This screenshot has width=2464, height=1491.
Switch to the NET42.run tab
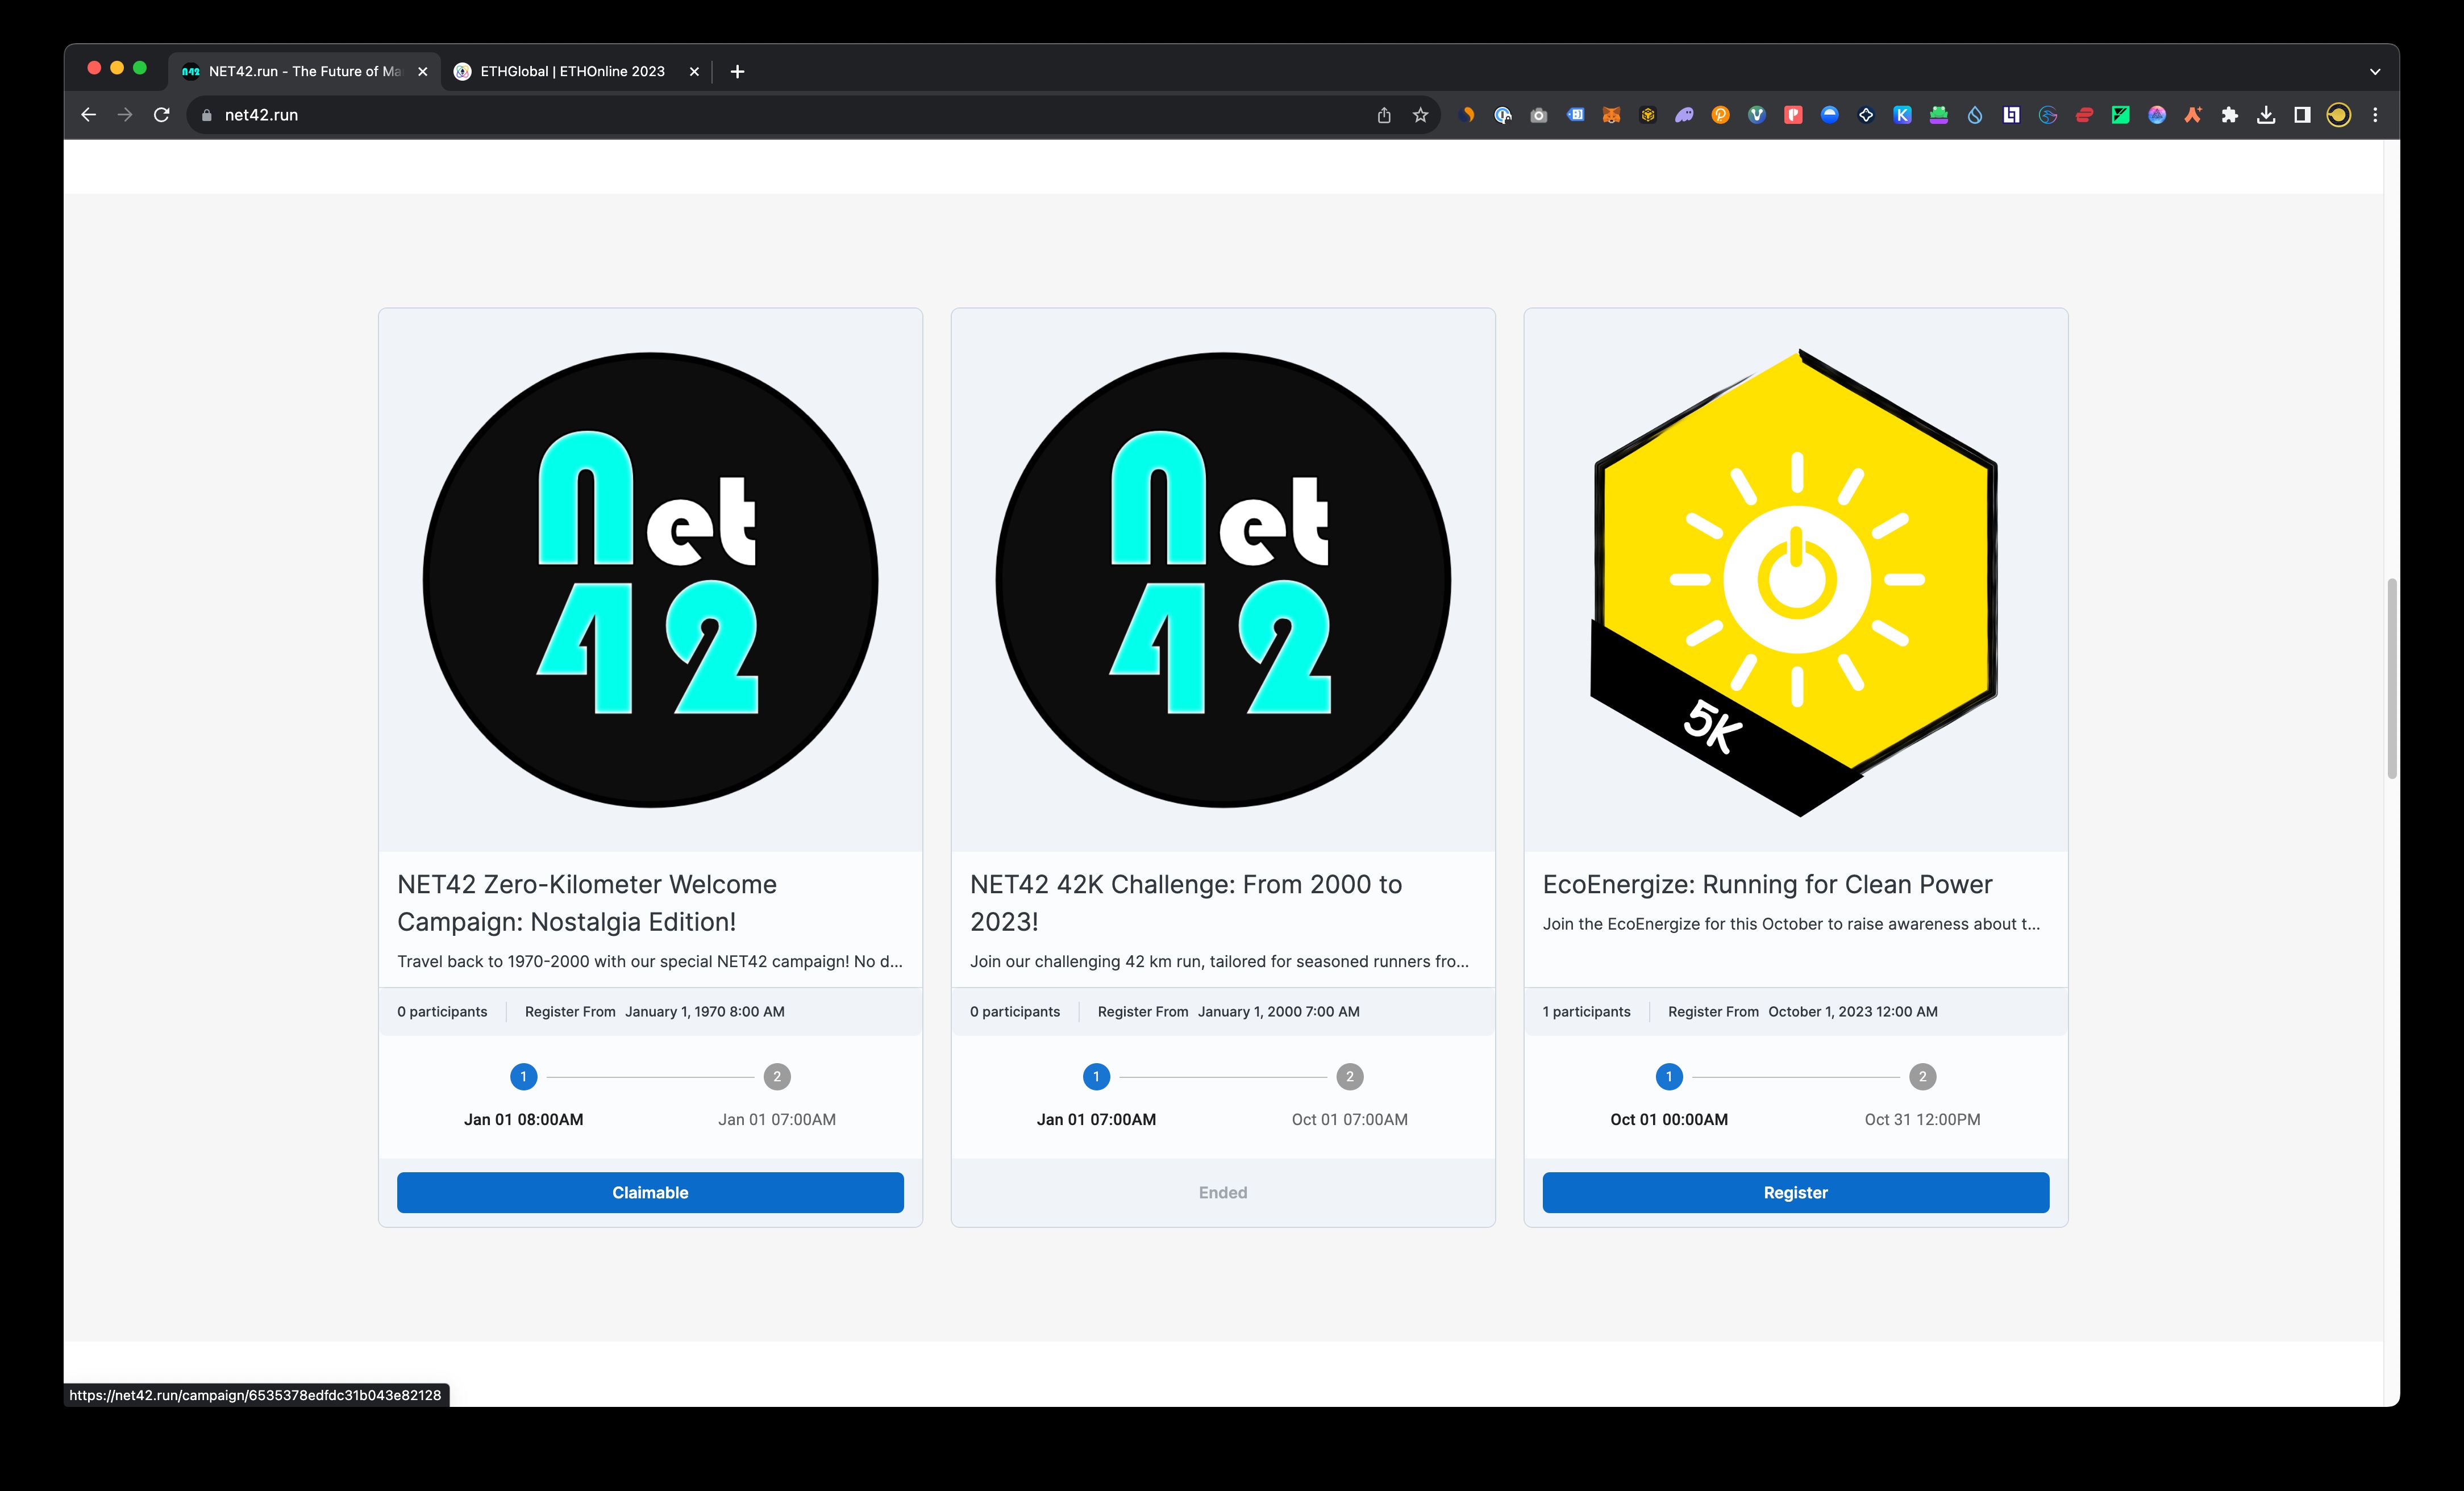[x=304, y=71]
